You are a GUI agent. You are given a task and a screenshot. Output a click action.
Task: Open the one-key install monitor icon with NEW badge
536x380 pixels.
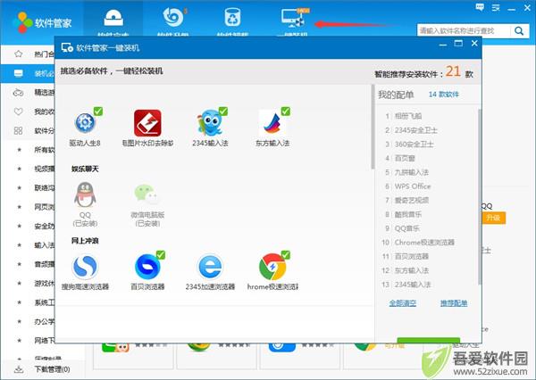pos(293,18)
